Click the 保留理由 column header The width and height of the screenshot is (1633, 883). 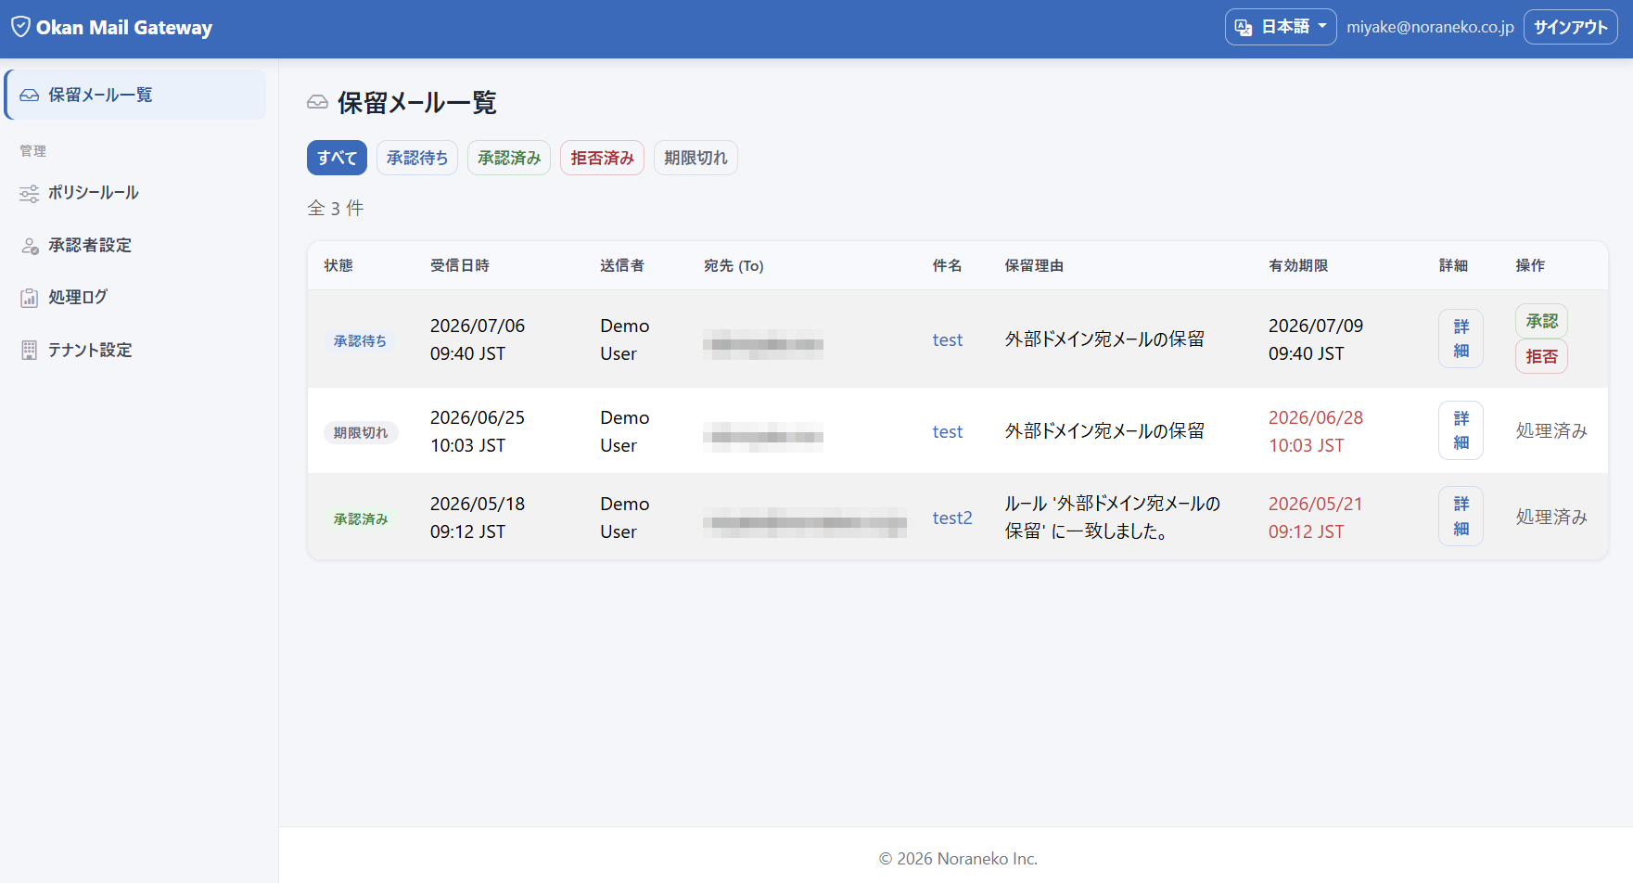(x=1034, y=265)
